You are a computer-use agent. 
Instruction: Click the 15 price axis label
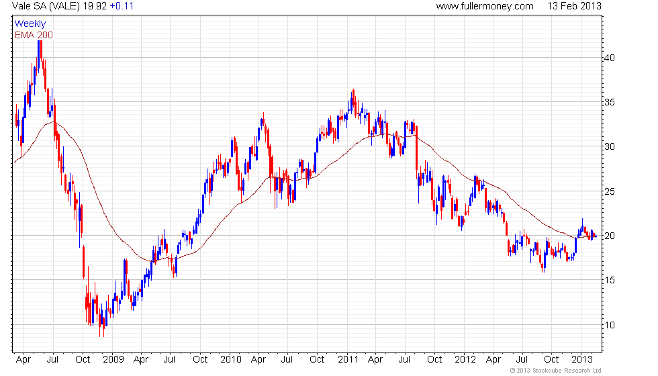[x=610, y=280]
